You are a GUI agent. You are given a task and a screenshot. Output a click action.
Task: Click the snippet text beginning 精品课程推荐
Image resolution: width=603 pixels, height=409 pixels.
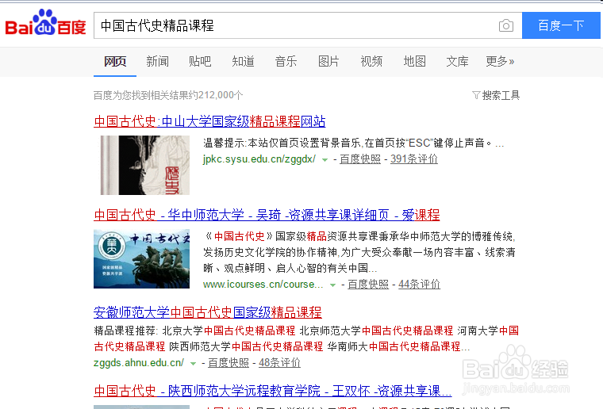pyautogui.click(x=306, y=338)
